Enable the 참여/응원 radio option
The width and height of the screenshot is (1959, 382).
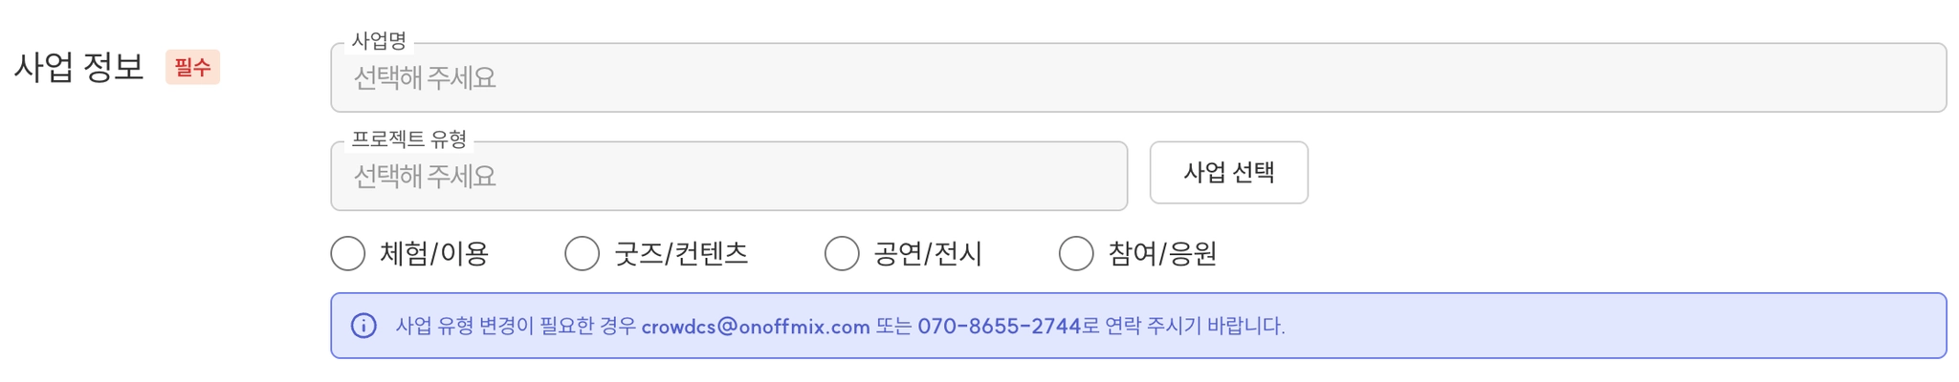(x=1076, y=254)
